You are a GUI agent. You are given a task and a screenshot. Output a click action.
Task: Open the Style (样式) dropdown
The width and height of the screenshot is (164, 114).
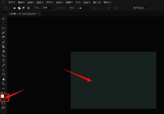tap(83, 8)
